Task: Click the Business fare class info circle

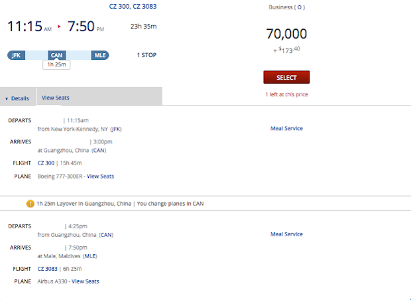Action: click(300, 8)
